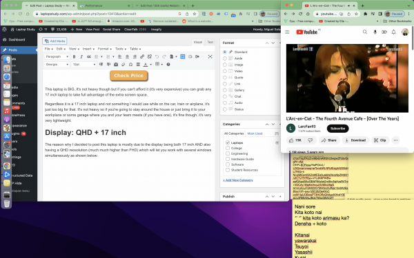Redo the edit in the editor
The height and width of the screenshot is (258, 414).
pyautogui.click(x=164, y=56)
